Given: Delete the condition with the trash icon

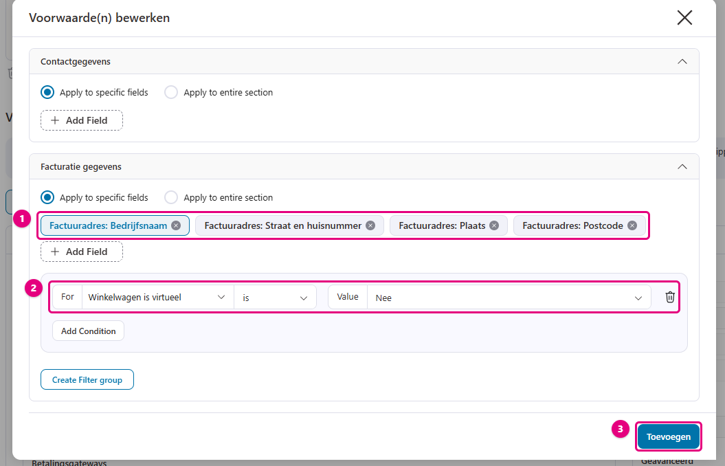Looking at the screenshot, I should tap(670, 297).
